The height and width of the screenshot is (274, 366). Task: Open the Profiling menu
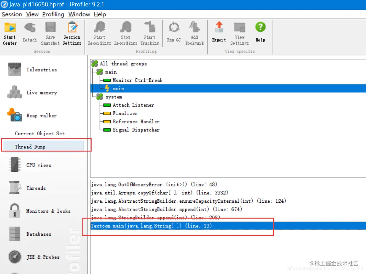click(53, 14)
